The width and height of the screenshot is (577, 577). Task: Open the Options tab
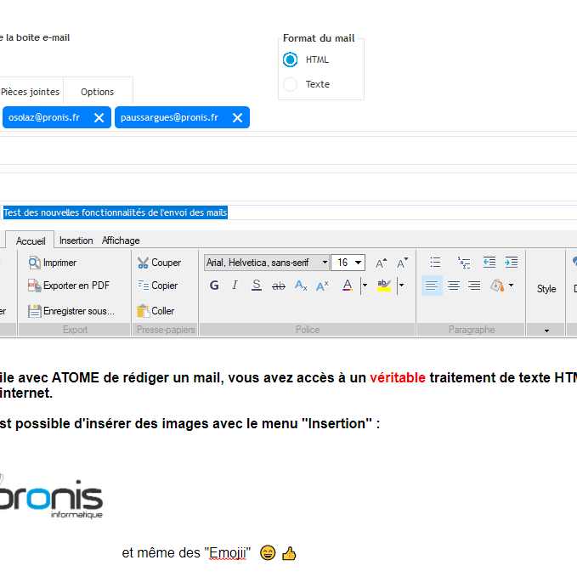pyautogui.click(x=98, y=92)
